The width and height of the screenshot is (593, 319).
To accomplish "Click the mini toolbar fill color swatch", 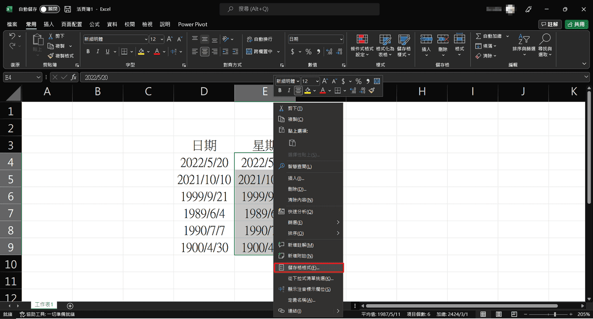I will (x=307, y=91).
